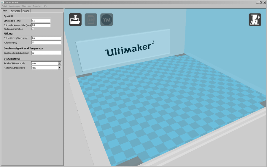Open the View mode icon at top right
Image resolution: width=267 pixels, height=167 pixels.
(x=255, y=19)
